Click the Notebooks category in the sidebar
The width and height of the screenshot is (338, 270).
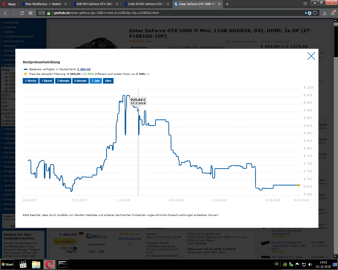pyautogui.click(x=12, y=22)
